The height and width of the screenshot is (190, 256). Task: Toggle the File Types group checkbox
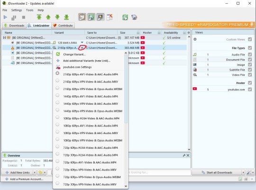[x=250, y=48]
